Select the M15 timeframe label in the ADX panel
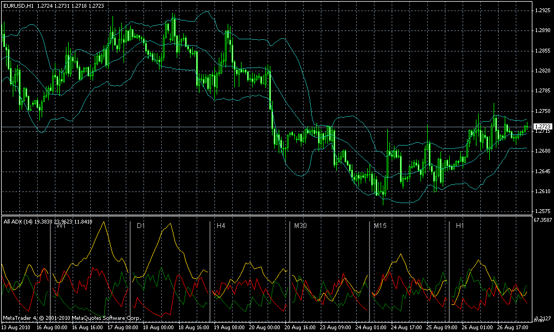 pos(380,225)
